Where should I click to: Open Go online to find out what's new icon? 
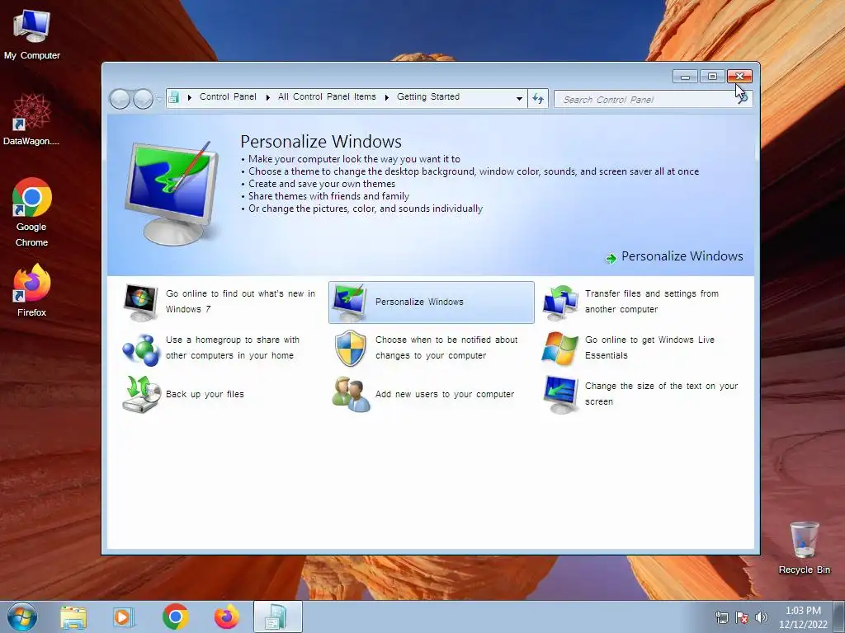pos(140,302)
